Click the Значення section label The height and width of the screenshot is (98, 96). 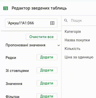coord(14,84)
